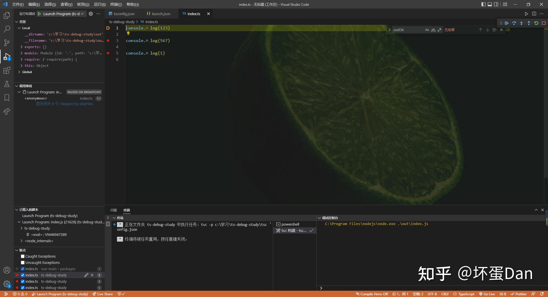Open Source Control in activity bar
Viewport: 548px width, 297px height.
7,43
